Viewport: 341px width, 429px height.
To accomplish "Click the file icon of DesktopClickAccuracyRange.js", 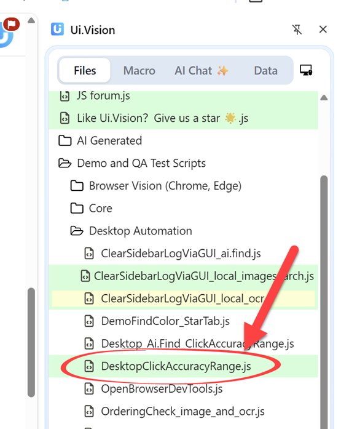I will (x=89, y=366).
